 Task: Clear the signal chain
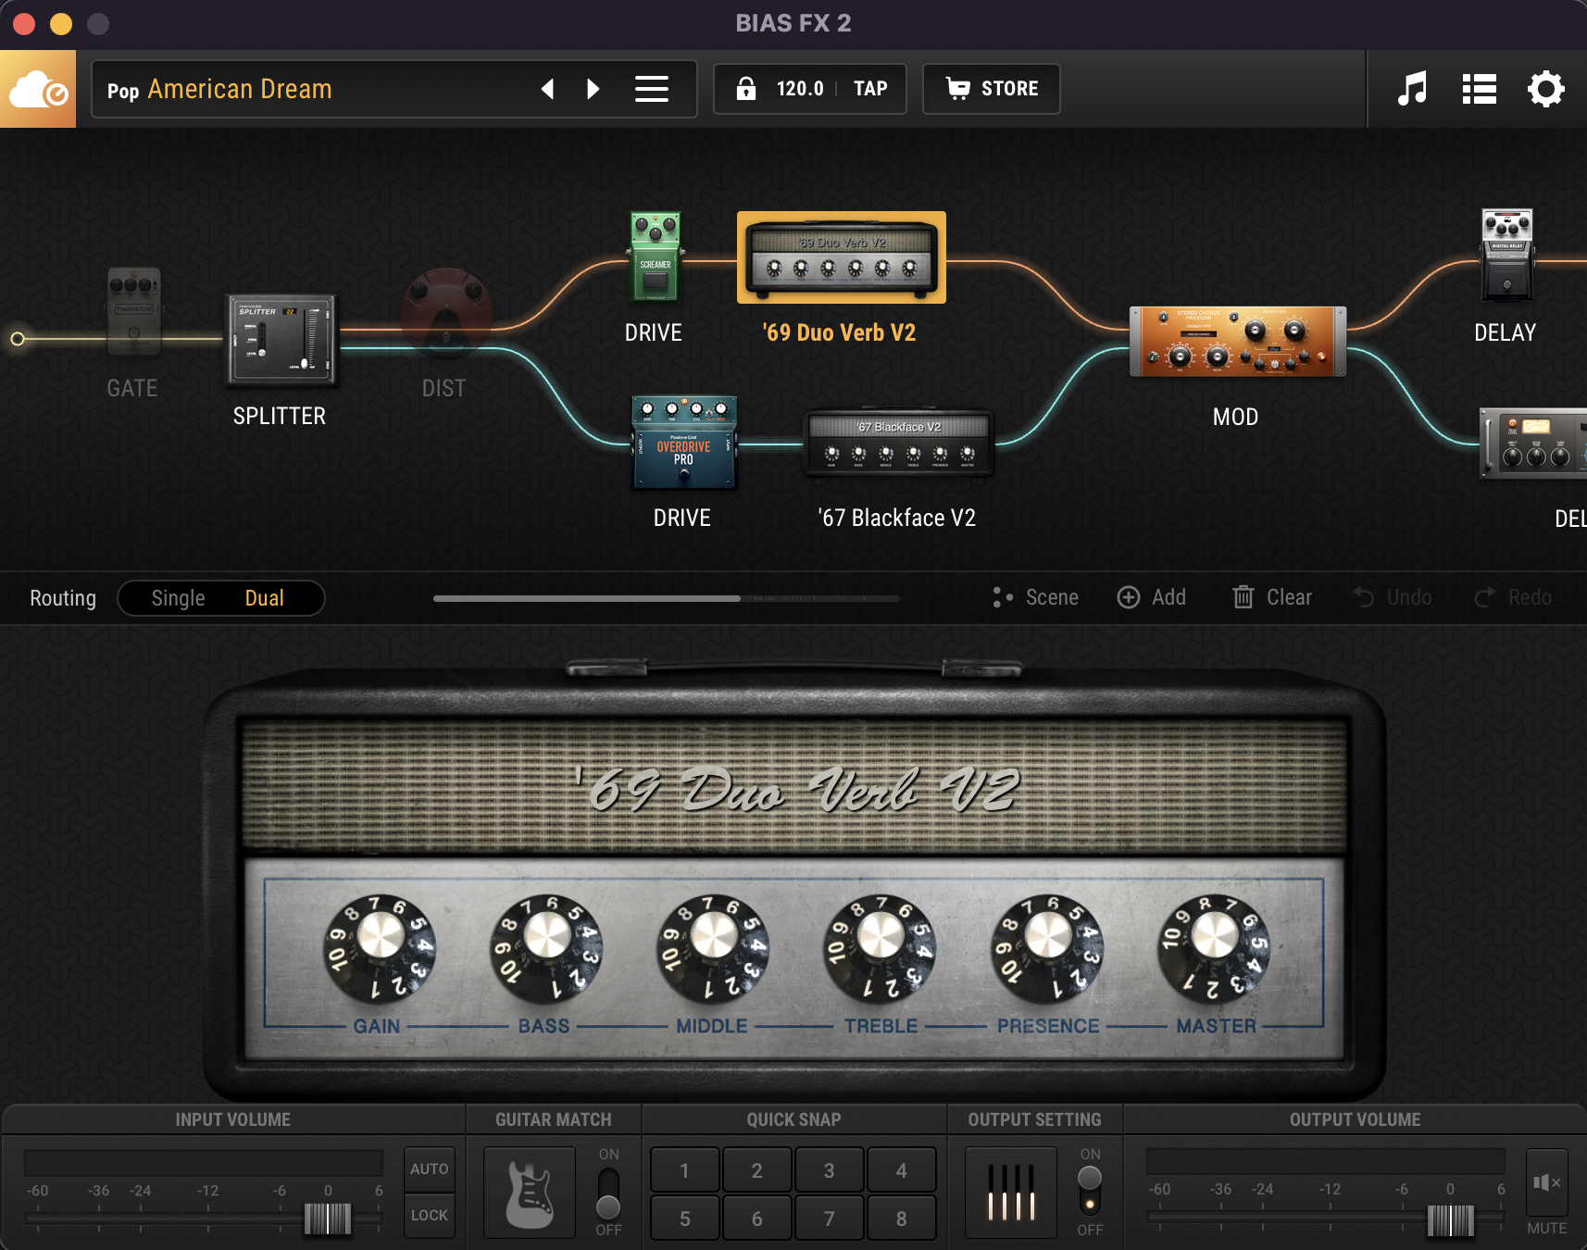coord(1272,597)
